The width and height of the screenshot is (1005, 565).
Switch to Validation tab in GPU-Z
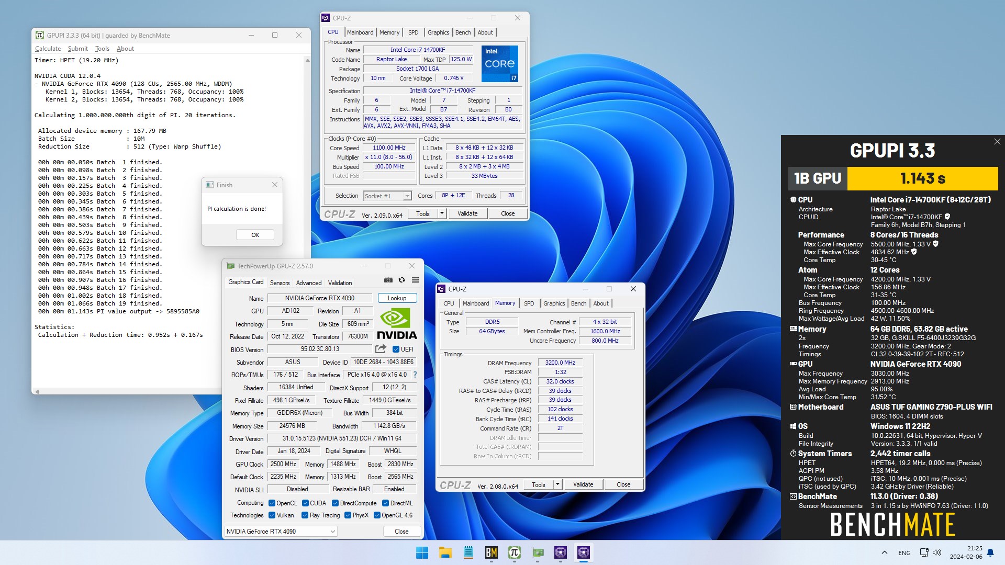[340, 283]
